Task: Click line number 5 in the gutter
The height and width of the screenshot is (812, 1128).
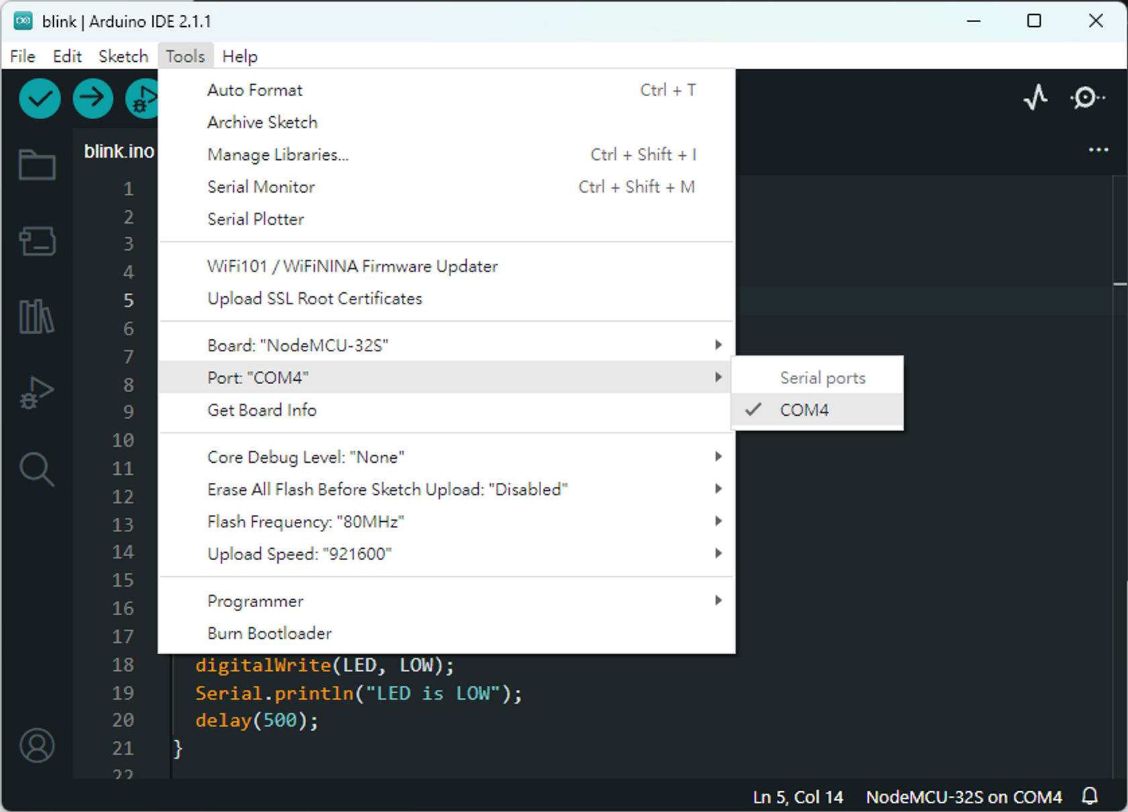Action: (128, 300)
